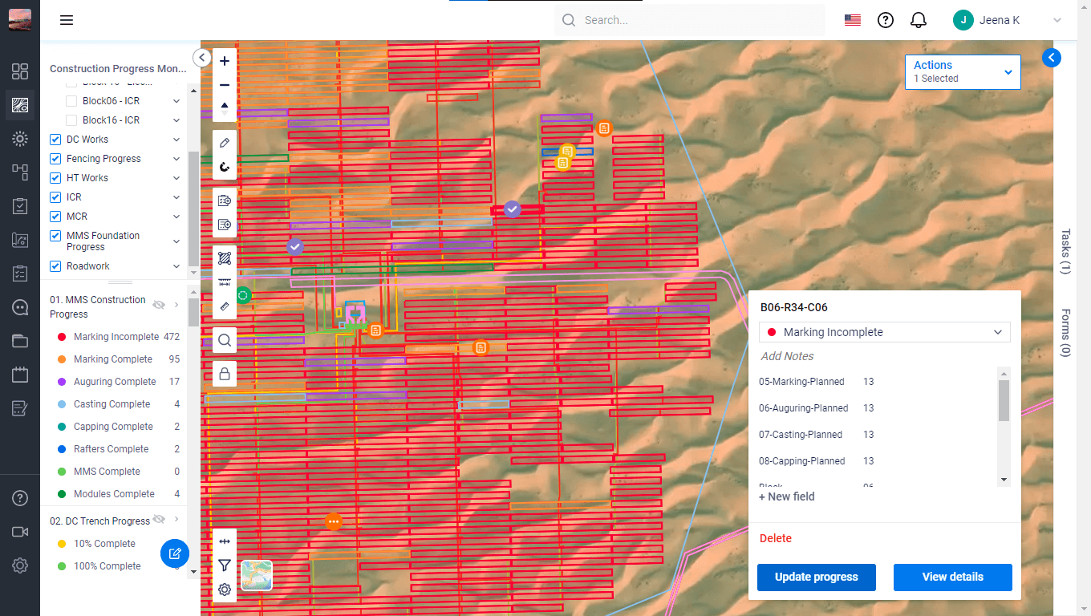Screen dimensions: 1091x616
Task: Uncheck the ICR layer checkbox
Action: (x=55, y=197)
